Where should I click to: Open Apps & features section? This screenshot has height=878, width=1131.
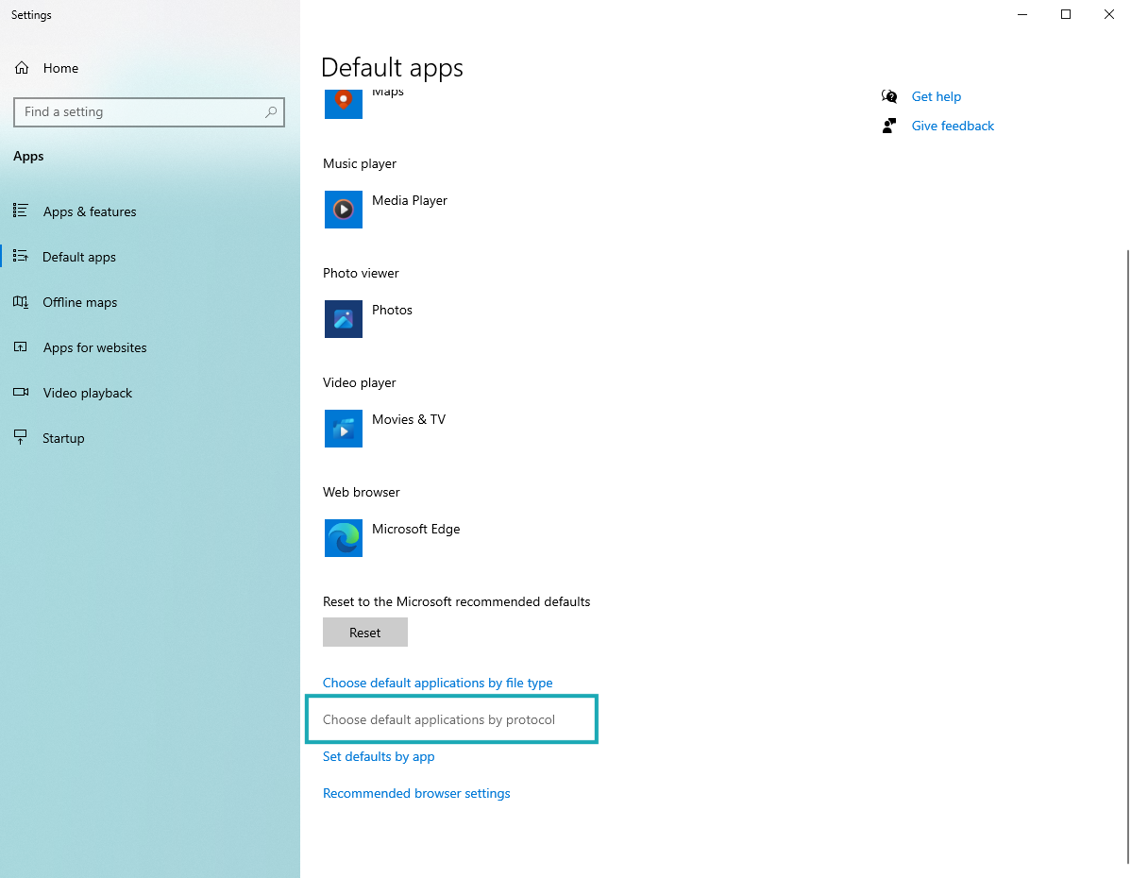click(x=150, y=211)
